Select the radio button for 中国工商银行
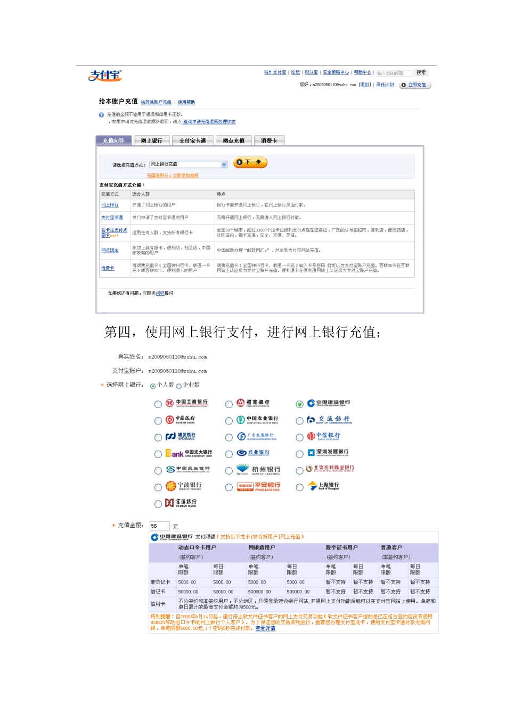 click(x=158, y=404)
